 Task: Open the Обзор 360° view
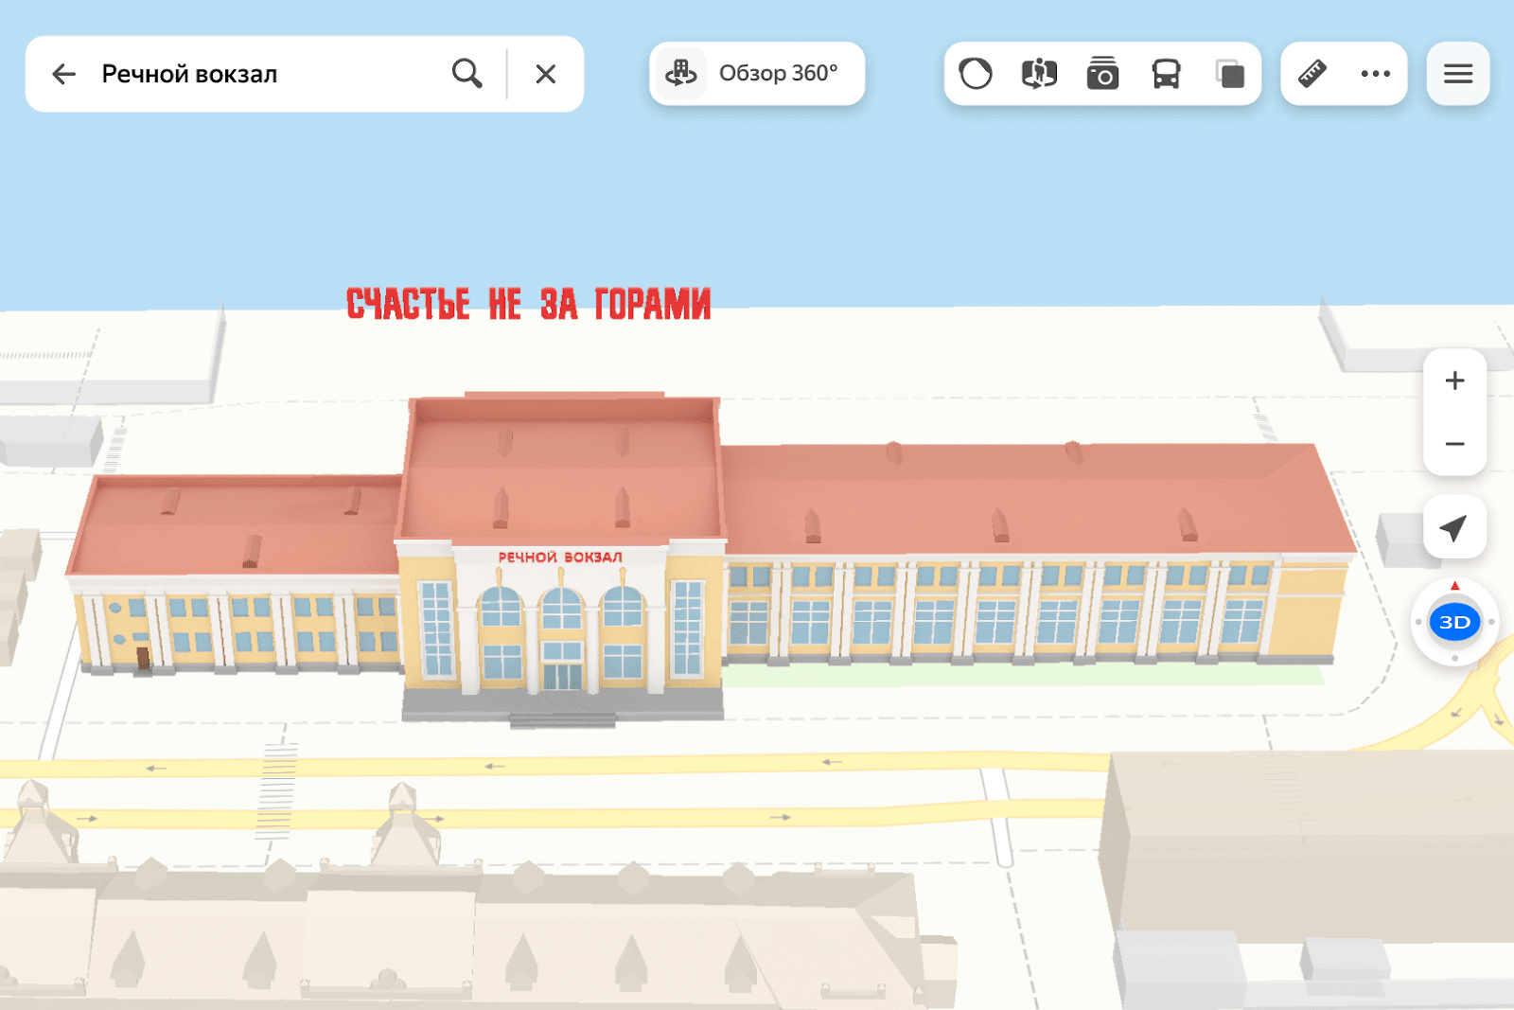coord(757,74)
